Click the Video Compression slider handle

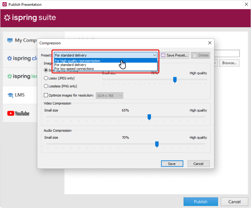click(x=149, y=117)
